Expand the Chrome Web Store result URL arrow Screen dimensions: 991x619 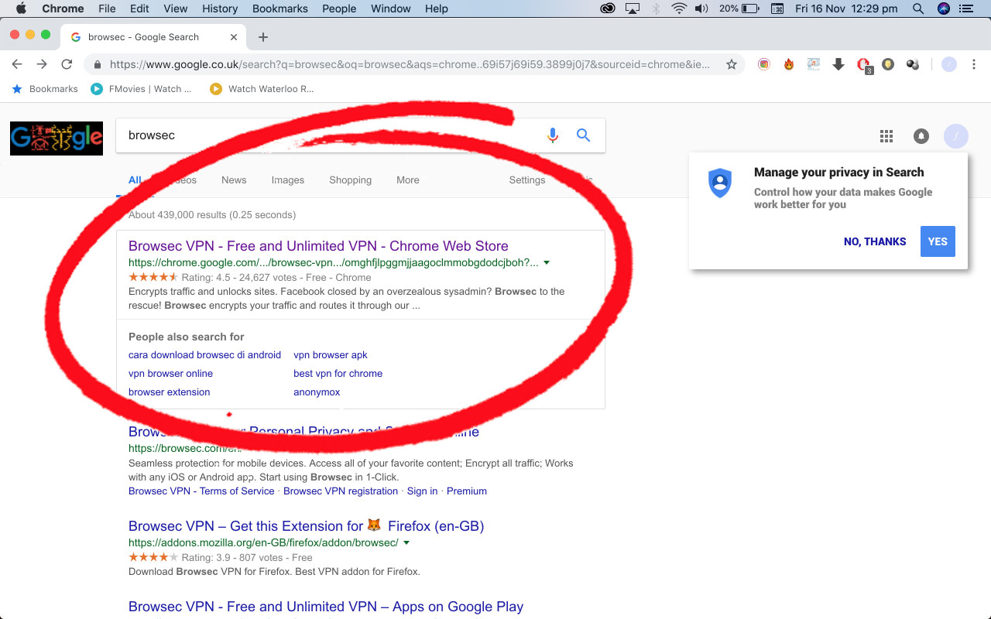point(547,263)
